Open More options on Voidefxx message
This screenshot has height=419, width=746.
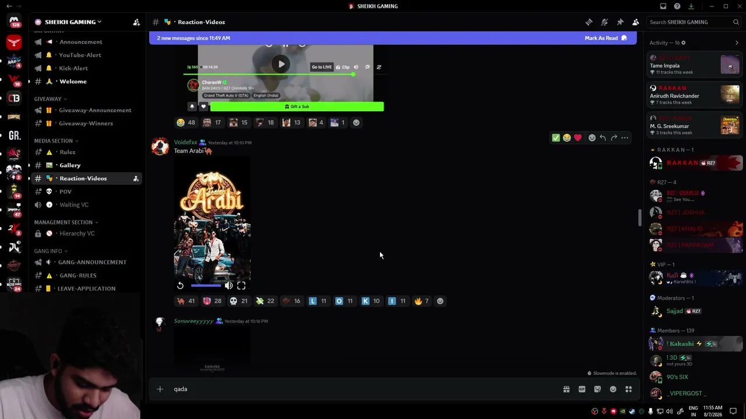pyautogui.click(x=625, y=138)
